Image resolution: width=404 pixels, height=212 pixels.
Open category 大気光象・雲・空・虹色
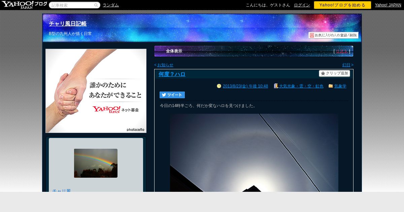[301, 86]
